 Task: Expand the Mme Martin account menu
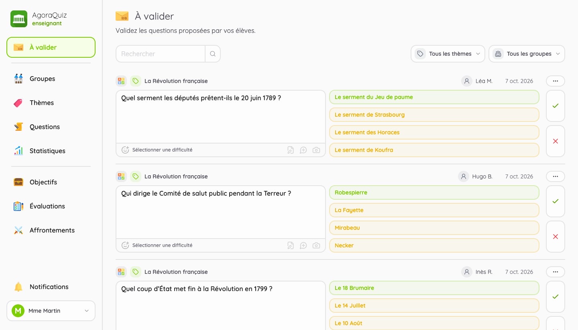point(51,311)
